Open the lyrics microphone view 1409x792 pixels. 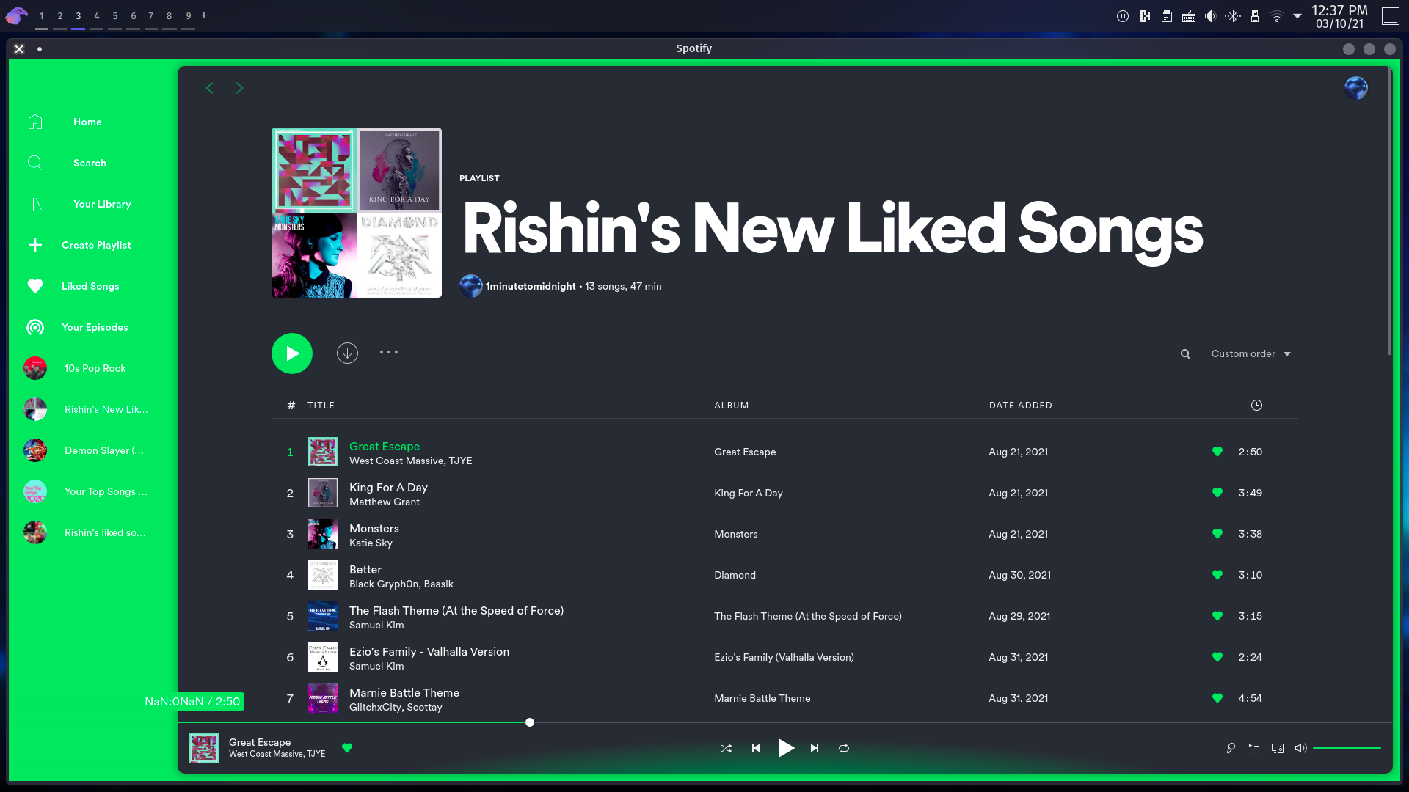(x=1231, y=748)
